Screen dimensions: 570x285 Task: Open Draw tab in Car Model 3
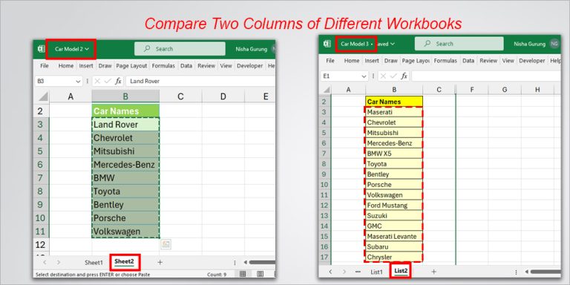pyautogui.click(x=391, y=61)
